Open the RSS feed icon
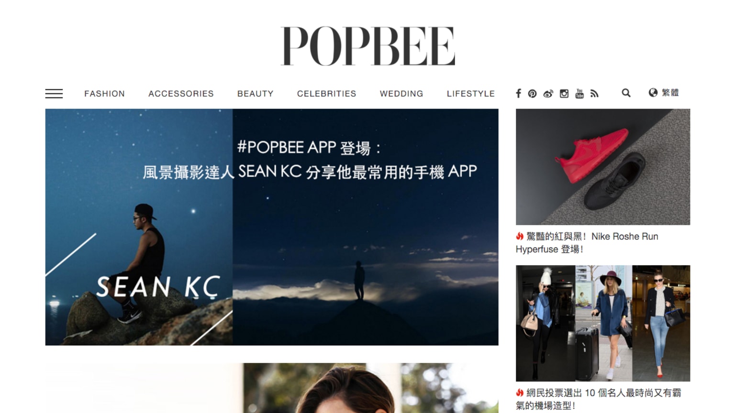The width and height of the screenshot is (735, 413). (x=594, y=94)
